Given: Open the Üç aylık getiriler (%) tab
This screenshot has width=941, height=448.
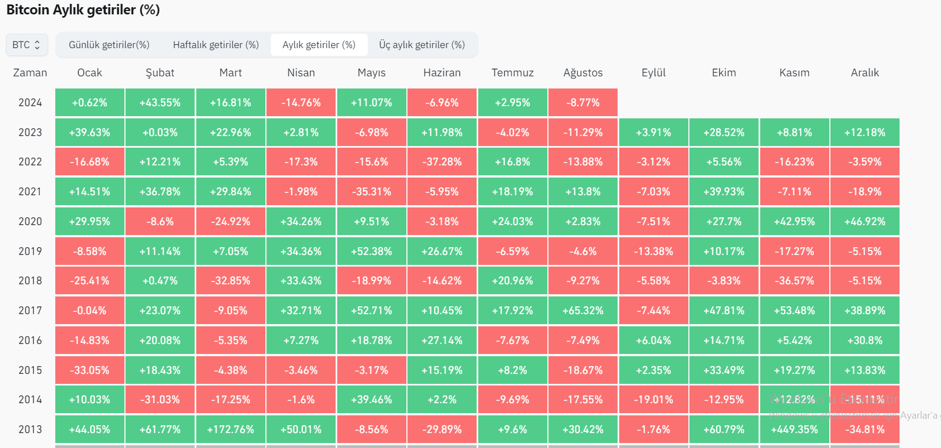Looking at the screenshot, I should (x=422, y=45).
